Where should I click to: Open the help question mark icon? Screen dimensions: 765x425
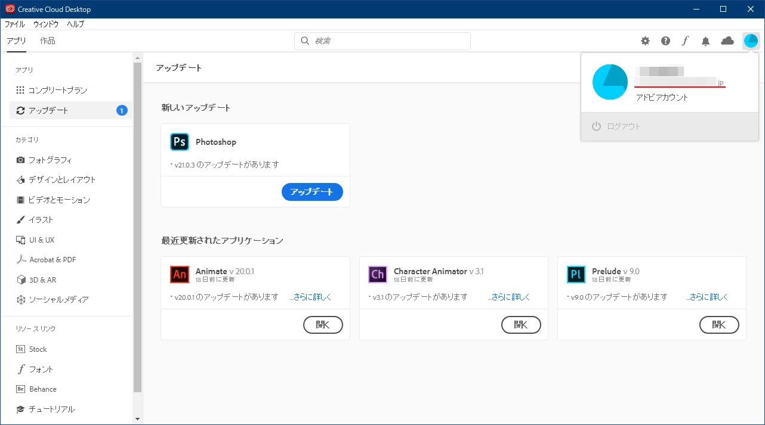pos(665,41)
